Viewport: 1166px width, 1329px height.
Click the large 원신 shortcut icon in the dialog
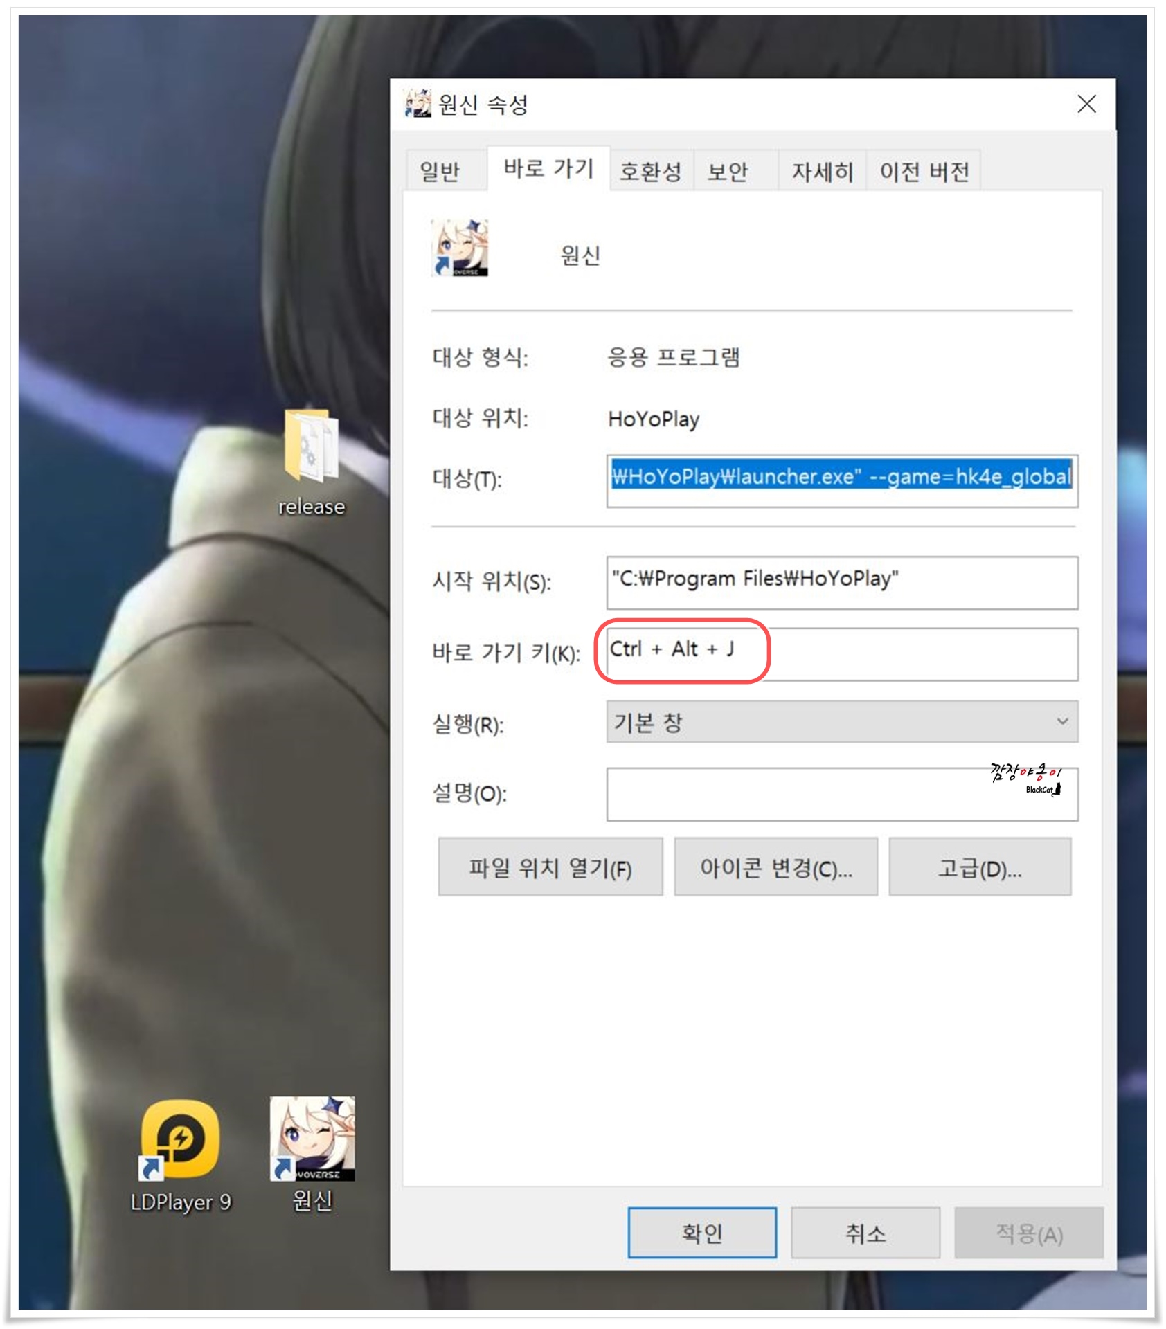point(460,248)
